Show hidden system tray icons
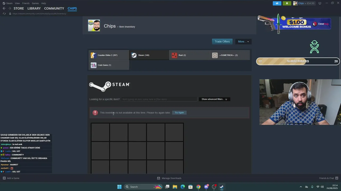This screenshot has width=341, height=191. 301,187
